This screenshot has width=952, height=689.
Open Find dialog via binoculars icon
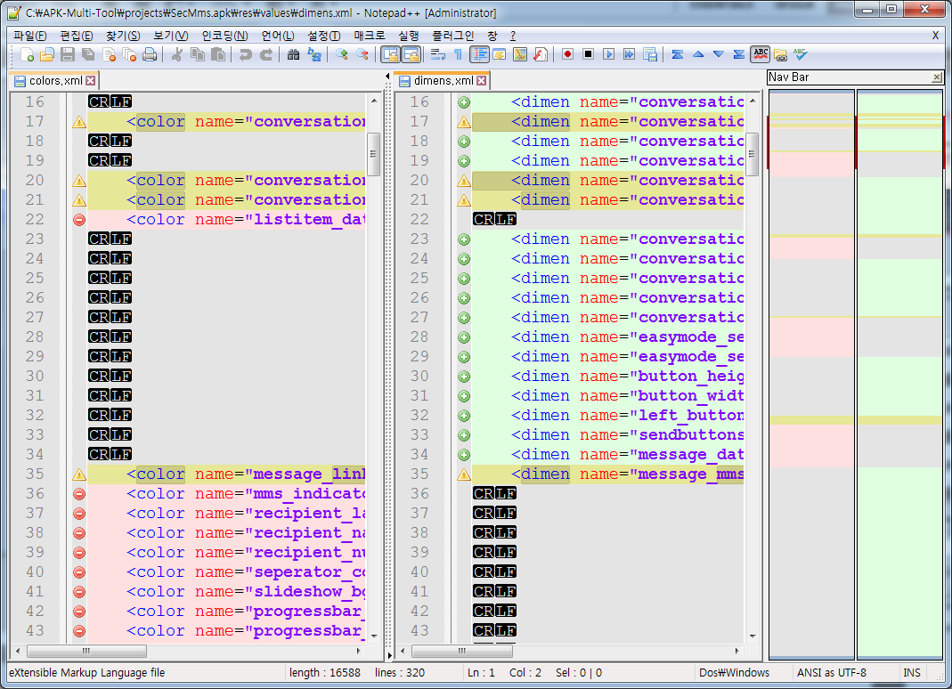[x=294, y=55]
